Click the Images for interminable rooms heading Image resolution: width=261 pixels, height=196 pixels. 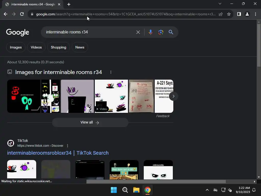pyautogui.click(x=59, y=72)
